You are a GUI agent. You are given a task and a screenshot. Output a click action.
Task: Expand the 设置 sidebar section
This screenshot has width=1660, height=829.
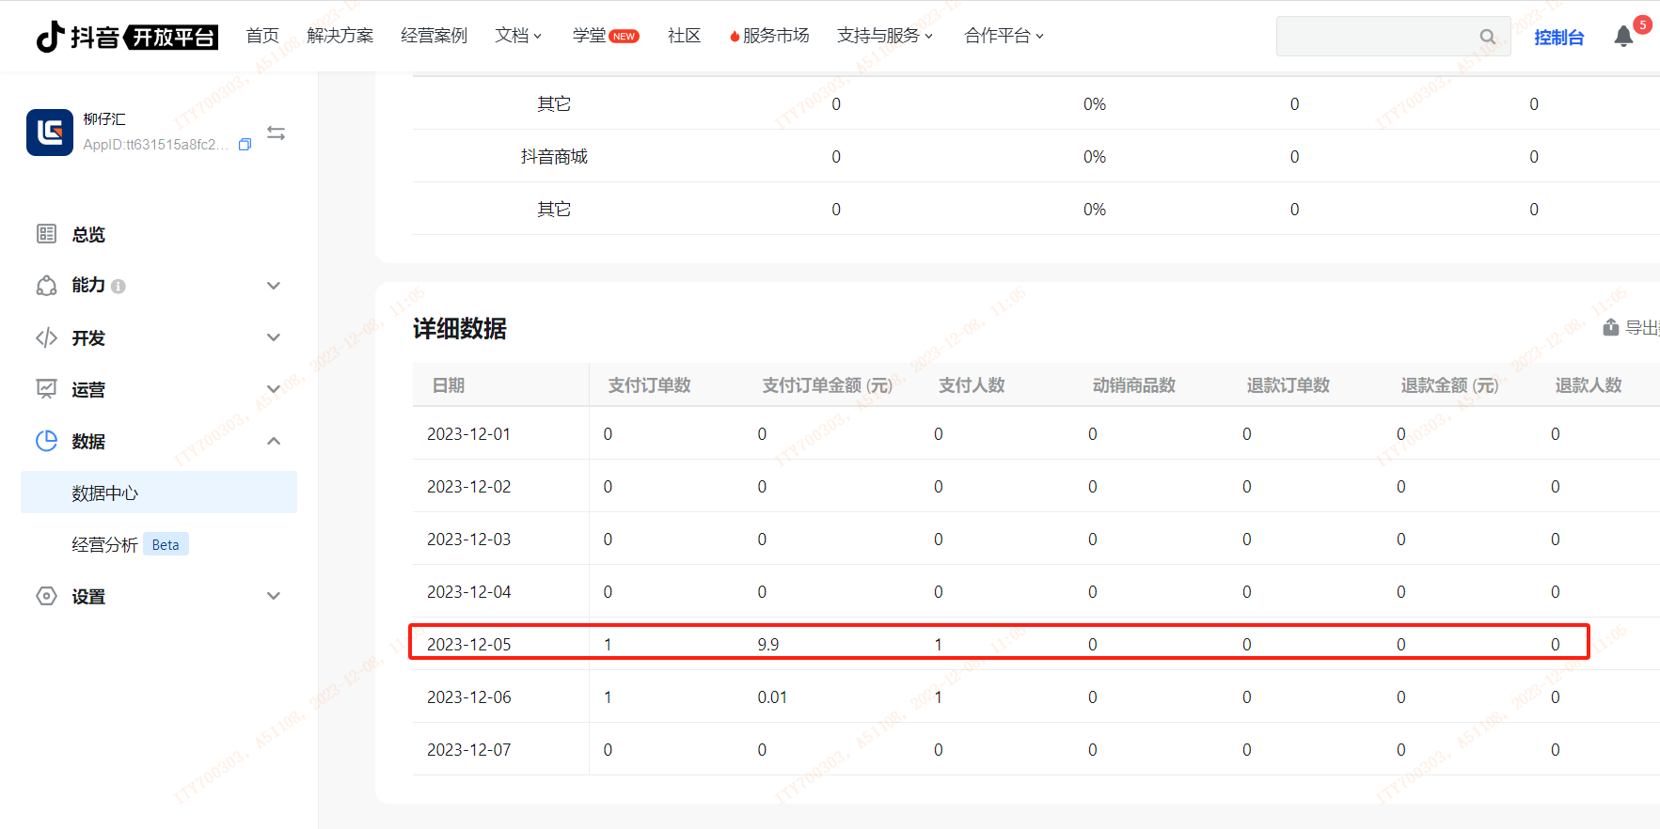(x=273, y=596)
